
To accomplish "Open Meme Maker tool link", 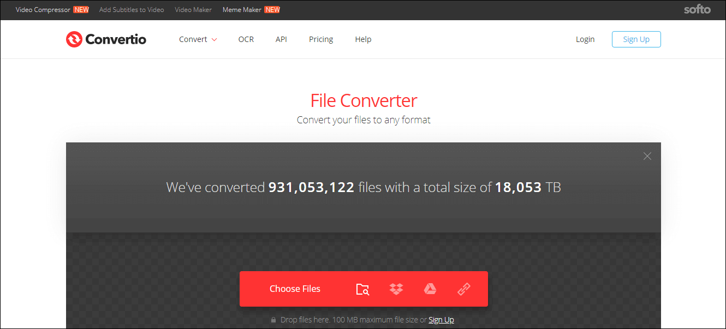I will (x=242, y=10).
